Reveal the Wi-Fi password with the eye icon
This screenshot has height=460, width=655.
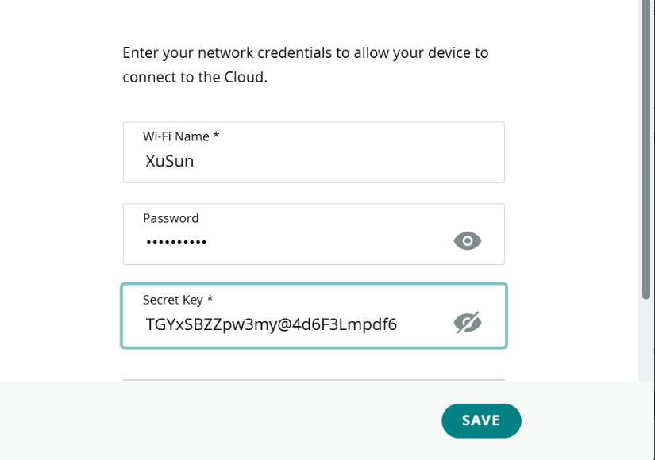tap(468, 241)
